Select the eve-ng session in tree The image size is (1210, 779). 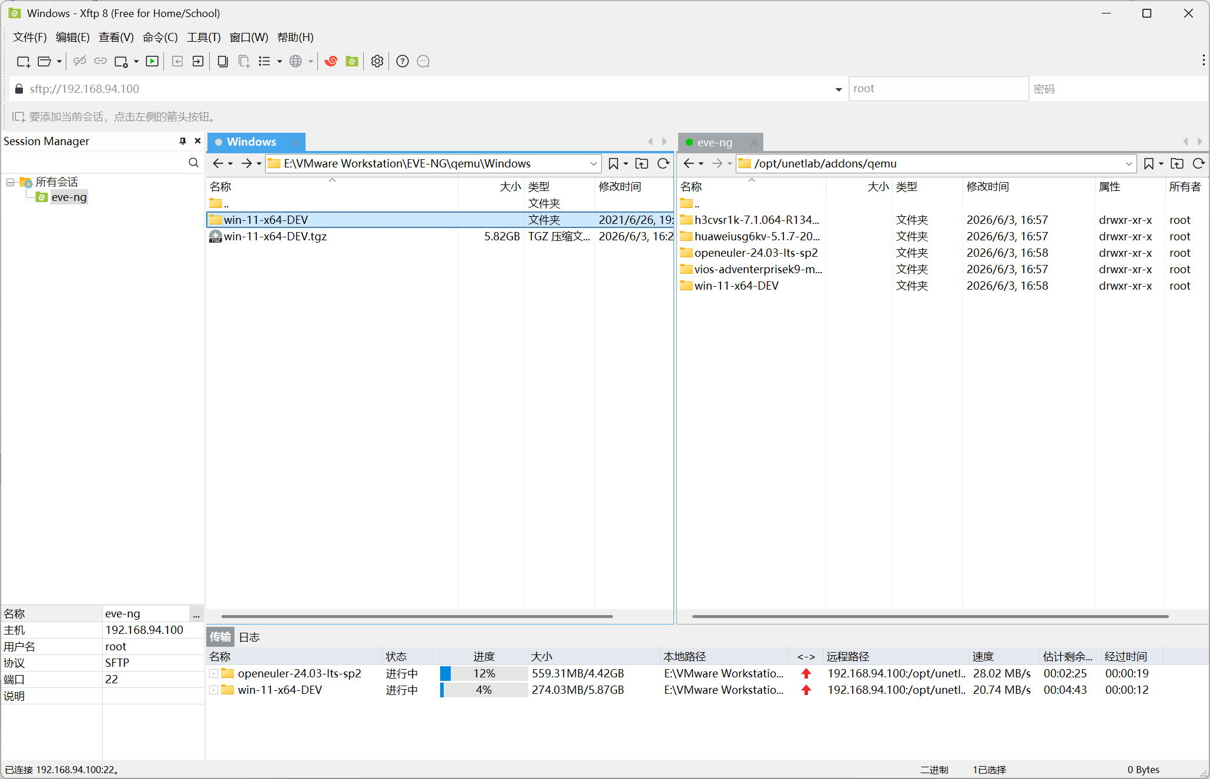pos(69,197)
